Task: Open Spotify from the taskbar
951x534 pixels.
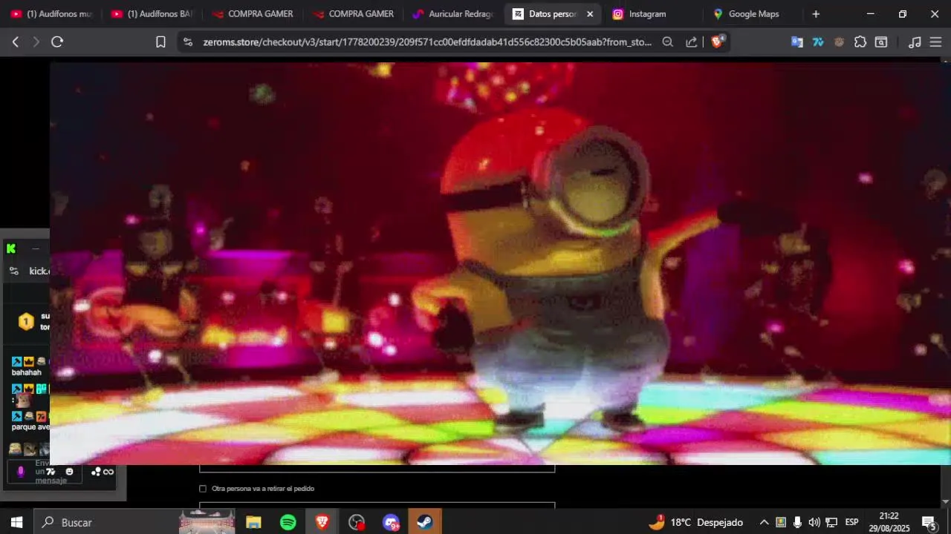Action: coord(288,522)
